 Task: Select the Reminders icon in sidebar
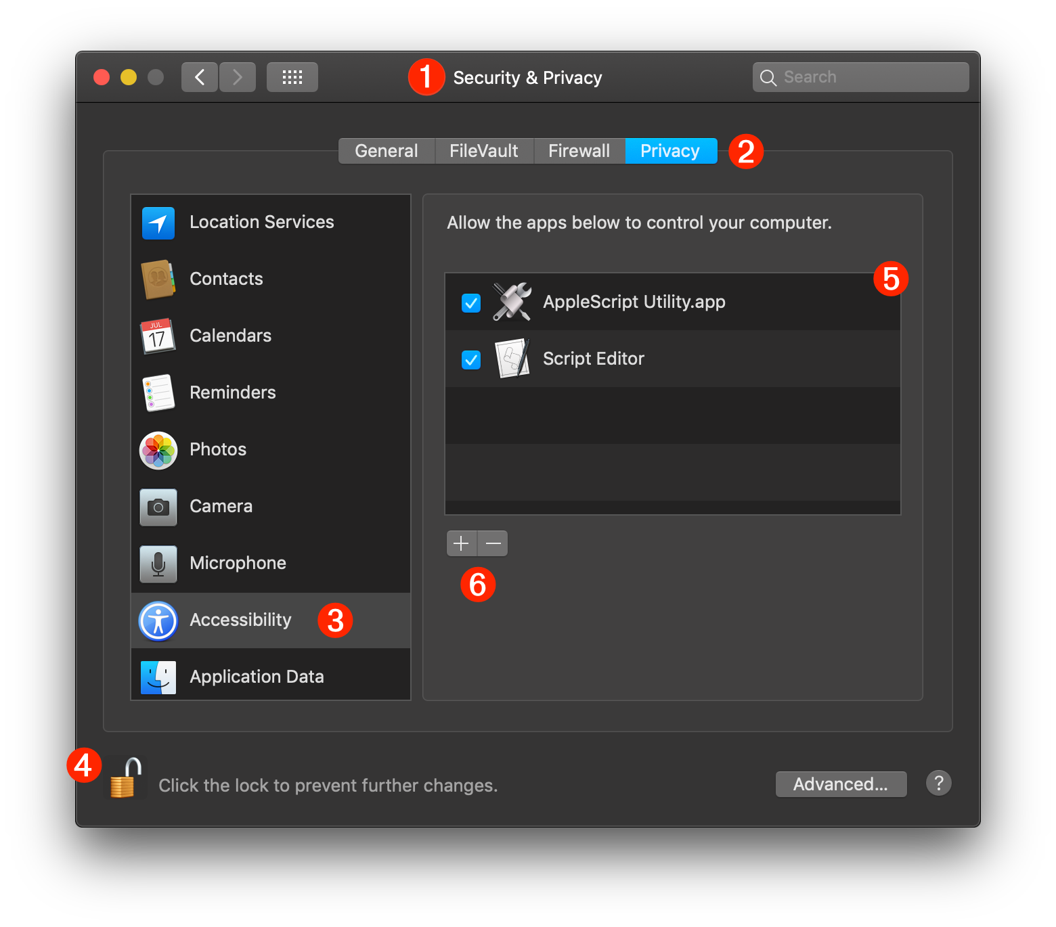(x=157, y=392)
